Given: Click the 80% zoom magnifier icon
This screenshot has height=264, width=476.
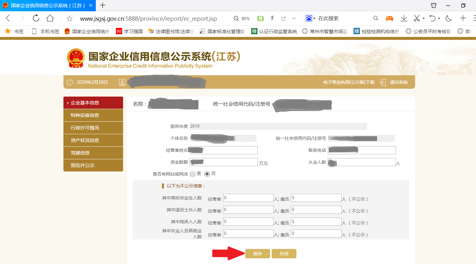Looking at the screenshot, I should [236, 18].
